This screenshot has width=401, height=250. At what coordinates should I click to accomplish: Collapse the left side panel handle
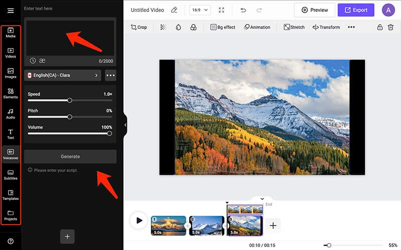125,125
